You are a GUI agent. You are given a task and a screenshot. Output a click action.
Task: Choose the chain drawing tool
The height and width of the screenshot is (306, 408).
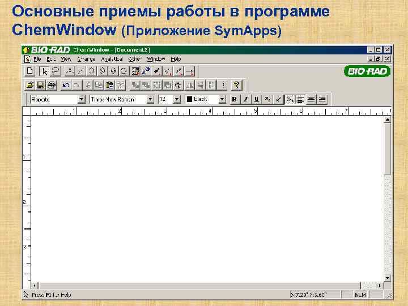pyautogui.click(x=70, y=71)
